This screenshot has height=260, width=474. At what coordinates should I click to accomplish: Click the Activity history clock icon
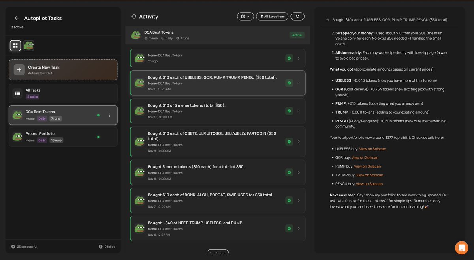[134, 17]
